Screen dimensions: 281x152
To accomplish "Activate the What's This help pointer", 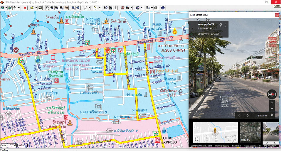I will 106,8.
